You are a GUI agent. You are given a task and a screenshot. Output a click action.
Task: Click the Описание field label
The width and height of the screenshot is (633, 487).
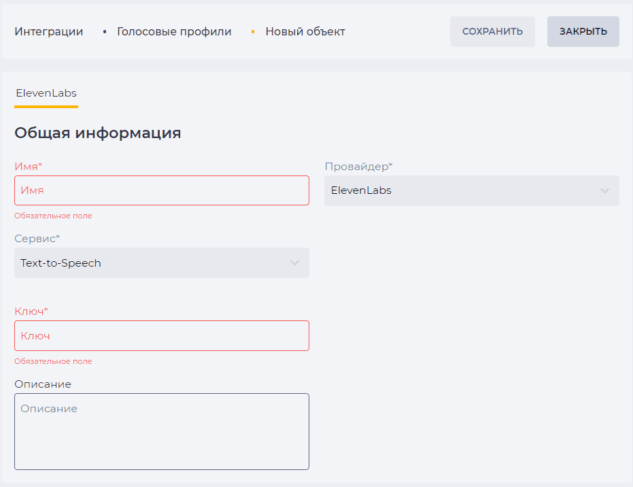(43, 384)
